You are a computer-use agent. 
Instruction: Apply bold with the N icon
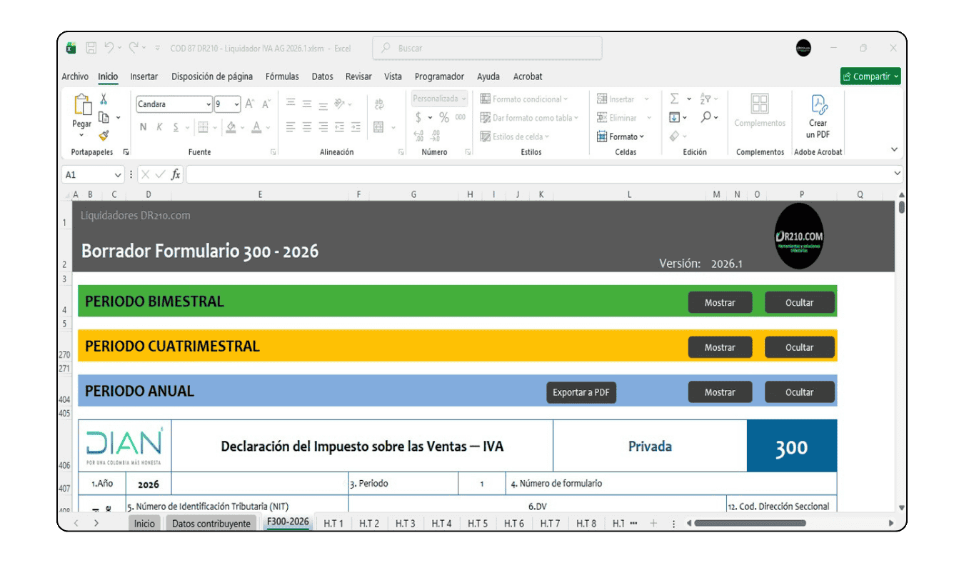coord(144,127)
